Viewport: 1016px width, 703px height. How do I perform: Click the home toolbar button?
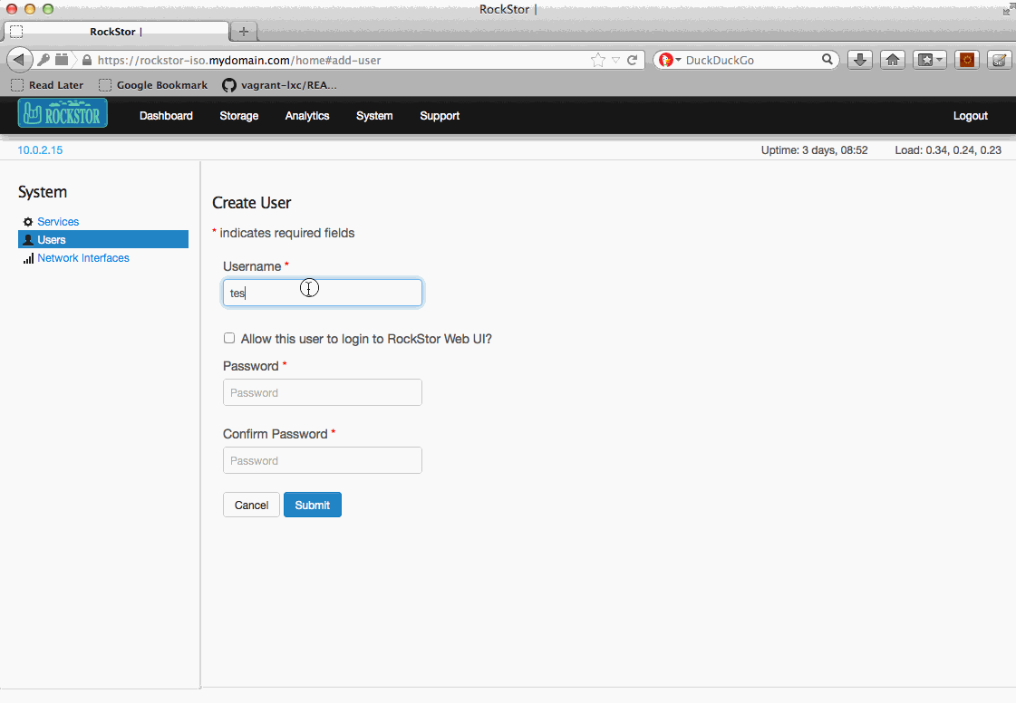click(892, 61)
